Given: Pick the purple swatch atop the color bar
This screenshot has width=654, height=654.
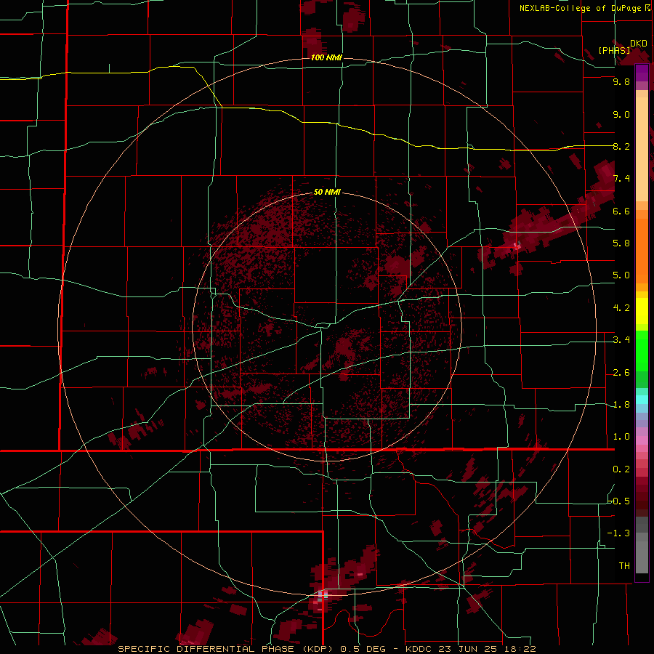Looking at the screenshot, I should coord(642,73).
